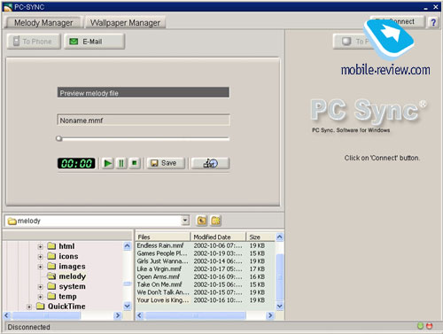Sort by the Files column header
The height and width of the screenshot is (334, 443).
point(163,237)
